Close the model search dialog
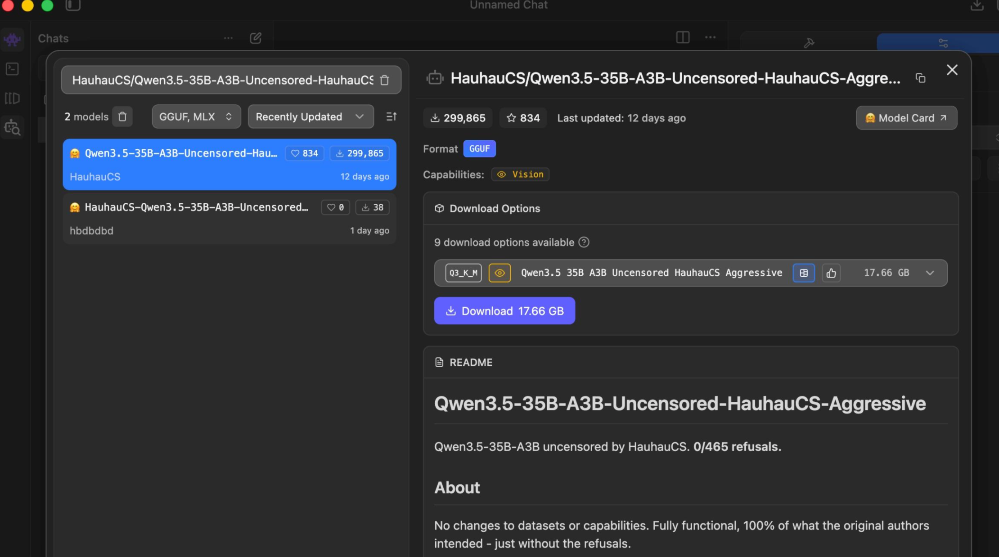The height and width of the screenshot is (557, 999). [952, 70]
